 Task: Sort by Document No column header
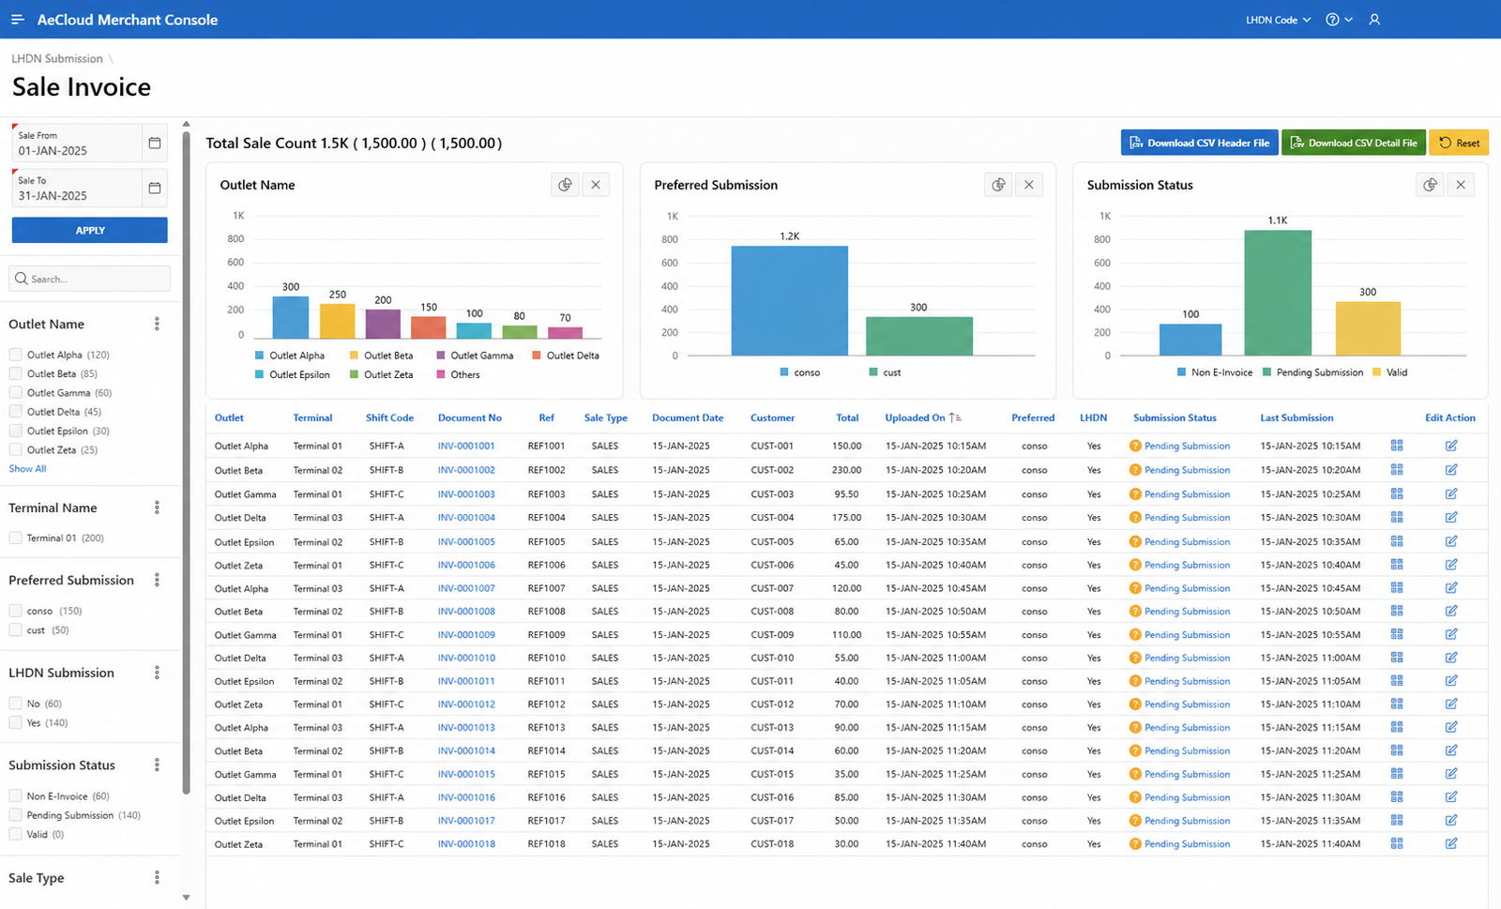coord(470,417)
